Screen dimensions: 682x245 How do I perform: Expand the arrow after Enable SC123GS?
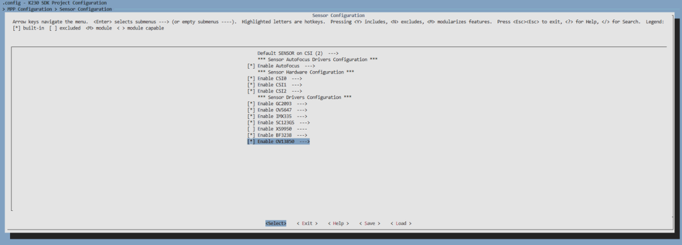[304, 123]
